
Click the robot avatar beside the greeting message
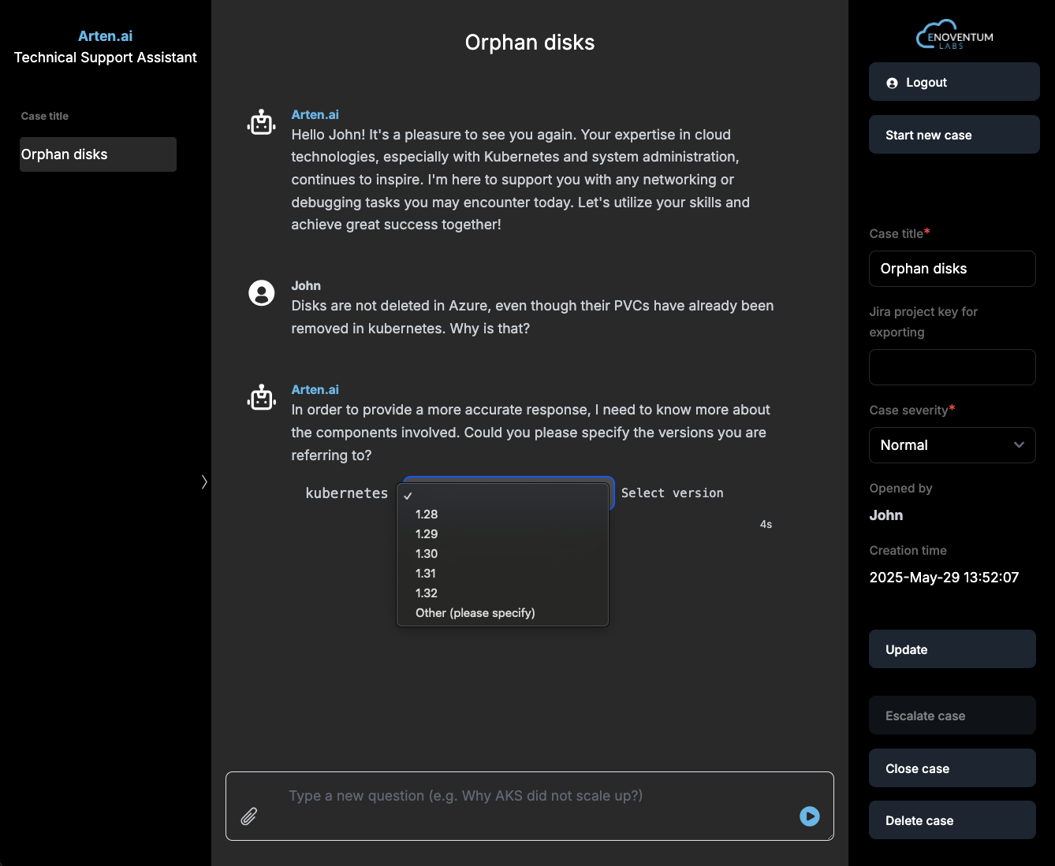262,122
